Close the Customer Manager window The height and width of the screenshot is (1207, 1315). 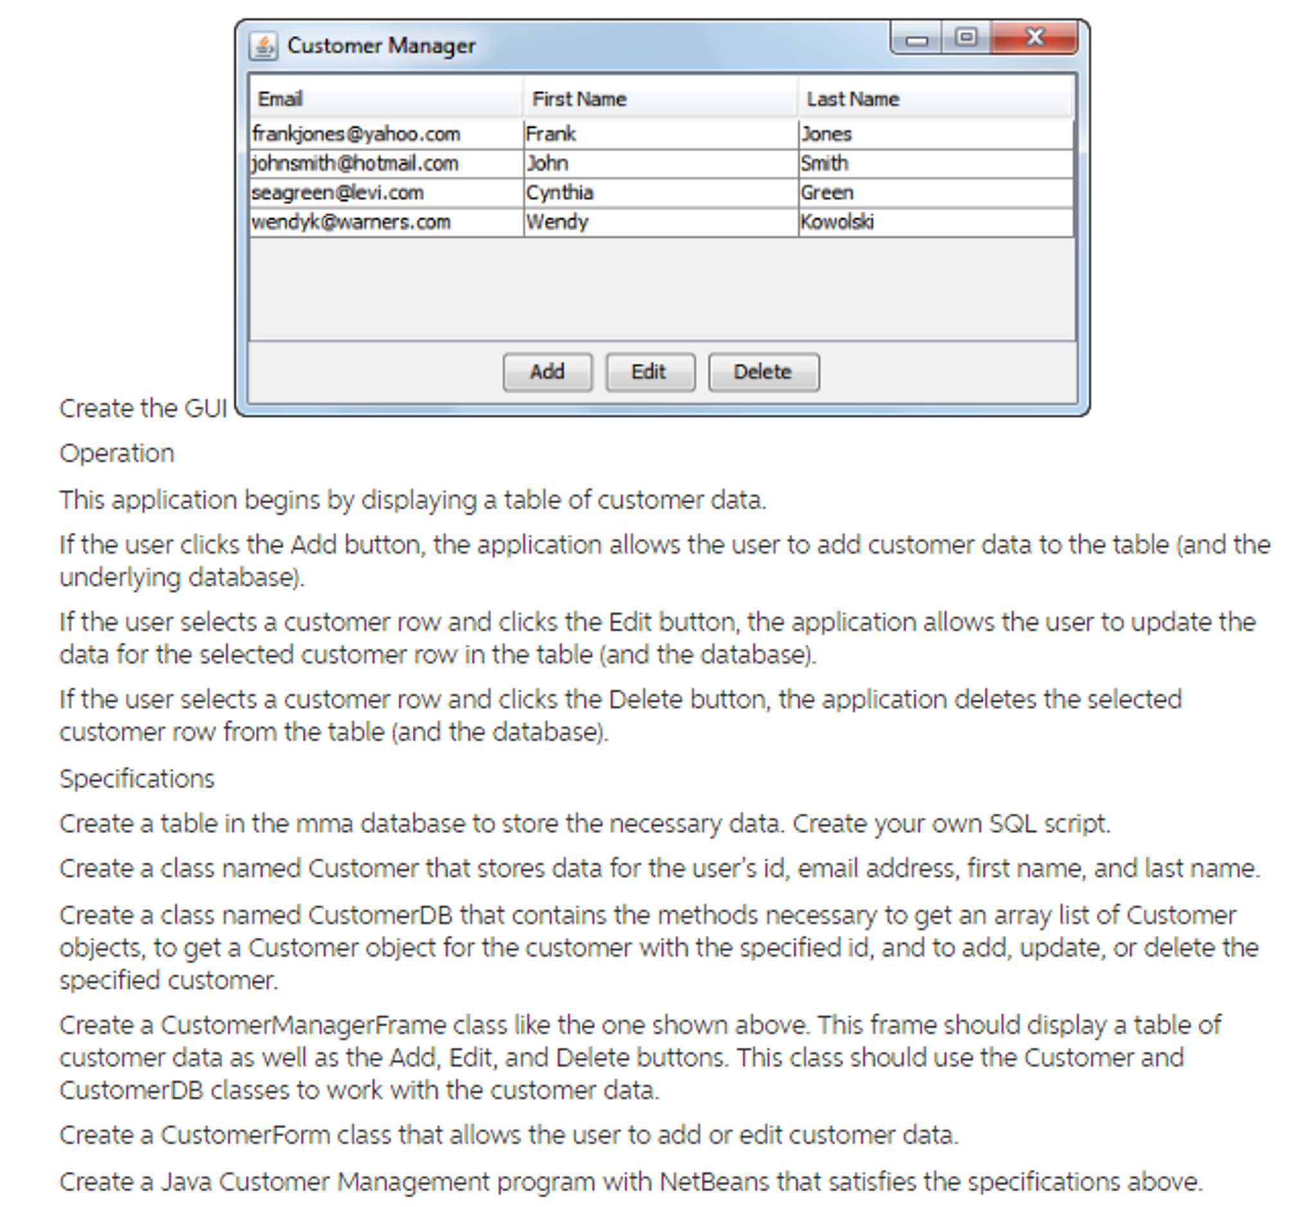[x=1034, y=38]
